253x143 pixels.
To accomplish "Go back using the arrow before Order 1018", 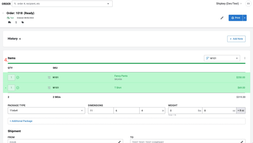I will (3, 13).
